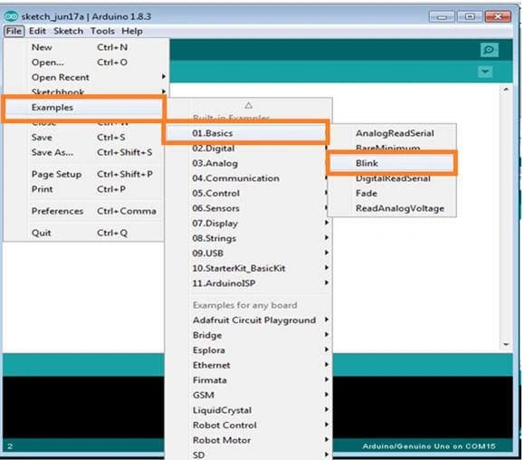Minimize the Arduino window
The image size is (525, 460).
tap(442, 16)
